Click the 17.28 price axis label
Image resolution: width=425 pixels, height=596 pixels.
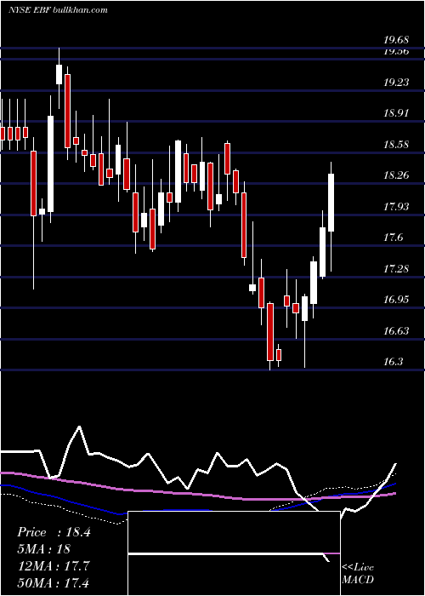(x=396, y=269)
